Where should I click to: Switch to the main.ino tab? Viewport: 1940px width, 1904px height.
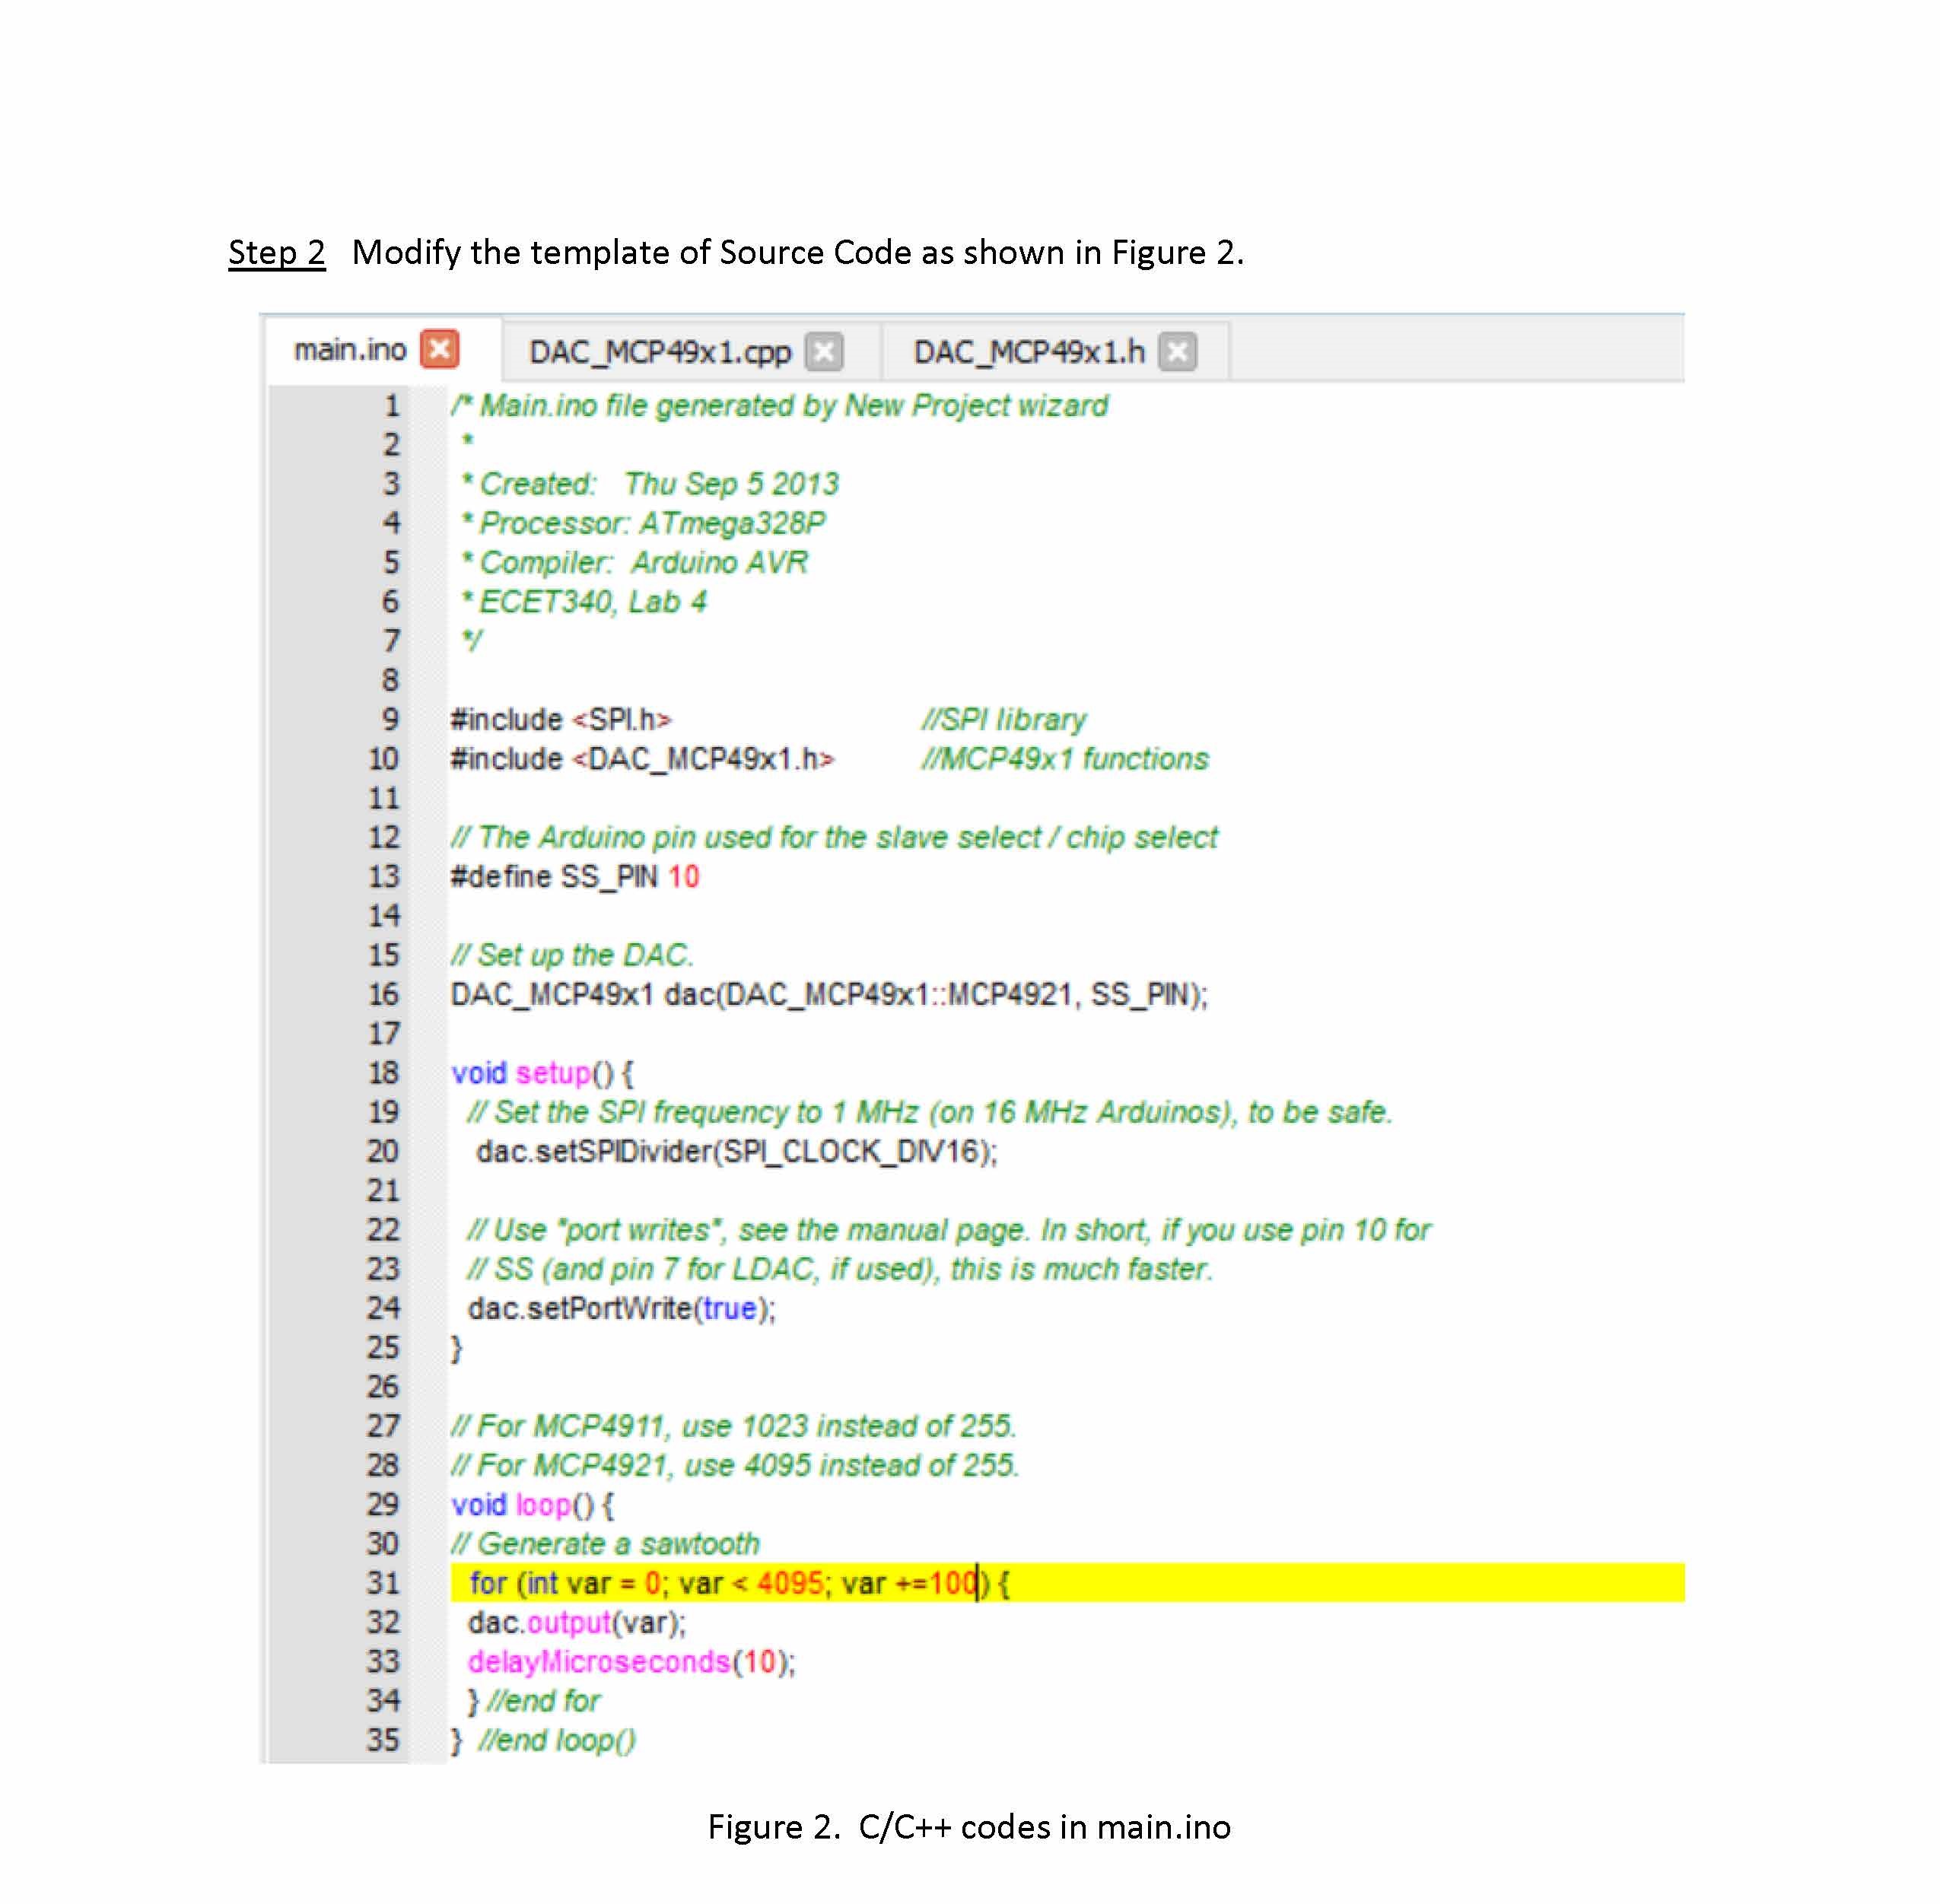[x=349, y=350]
